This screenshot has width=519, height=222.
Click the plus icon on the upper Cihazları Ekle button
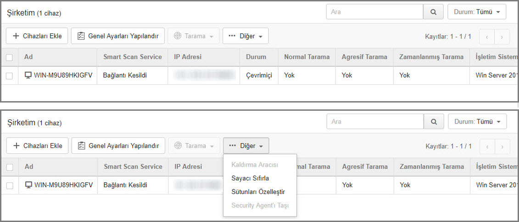coord(16,36)
